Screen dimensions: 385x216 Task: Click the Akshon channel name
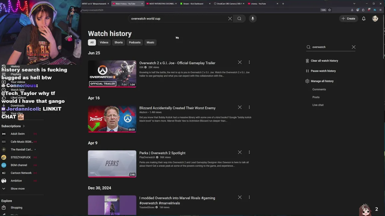coord(143,112)
